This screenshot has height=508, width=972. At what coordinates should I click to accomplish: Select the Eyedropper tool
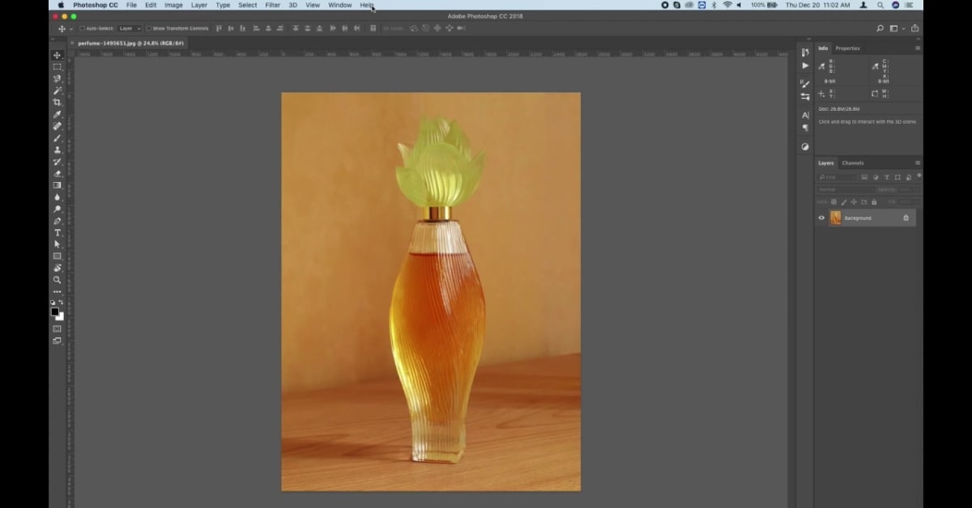click(x=58, y=114)
